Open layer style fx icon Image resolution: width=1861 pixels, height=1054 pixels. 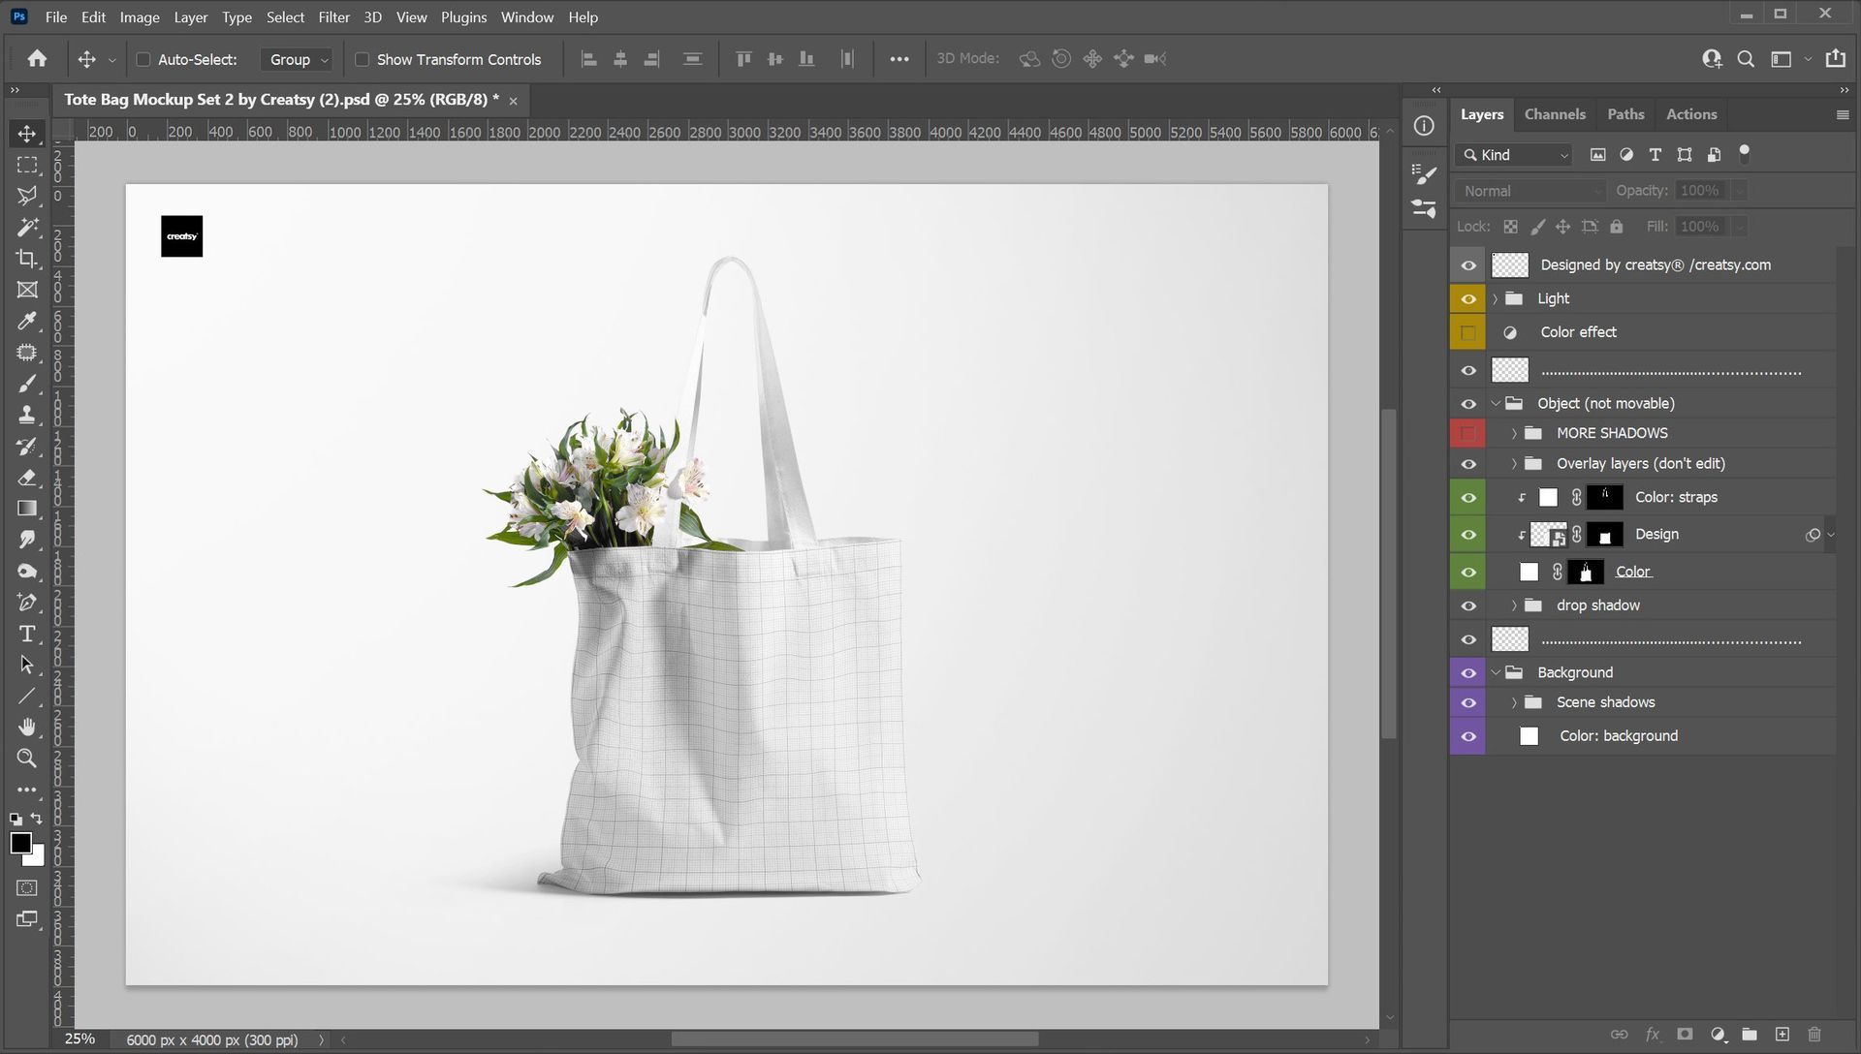(1653, 1035)
